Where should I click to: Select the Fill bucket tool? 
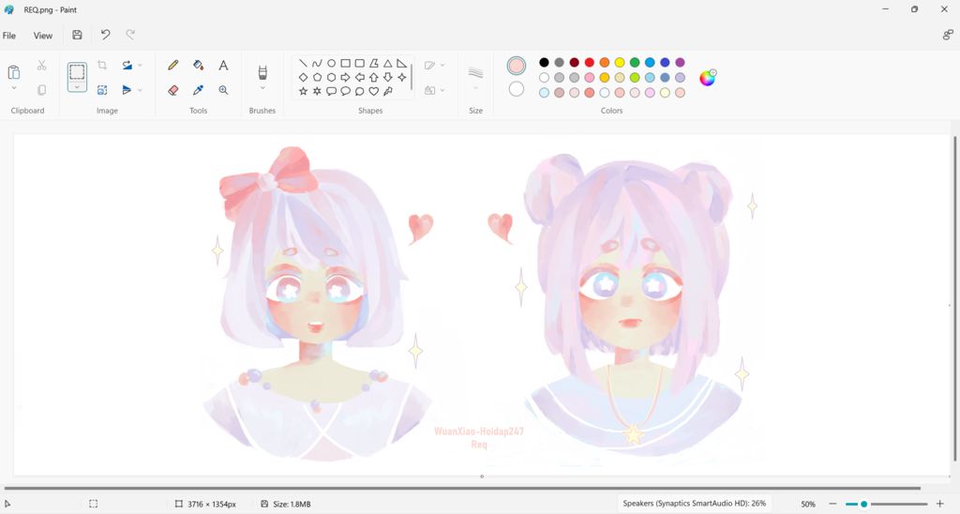click(x=199, y=65)
